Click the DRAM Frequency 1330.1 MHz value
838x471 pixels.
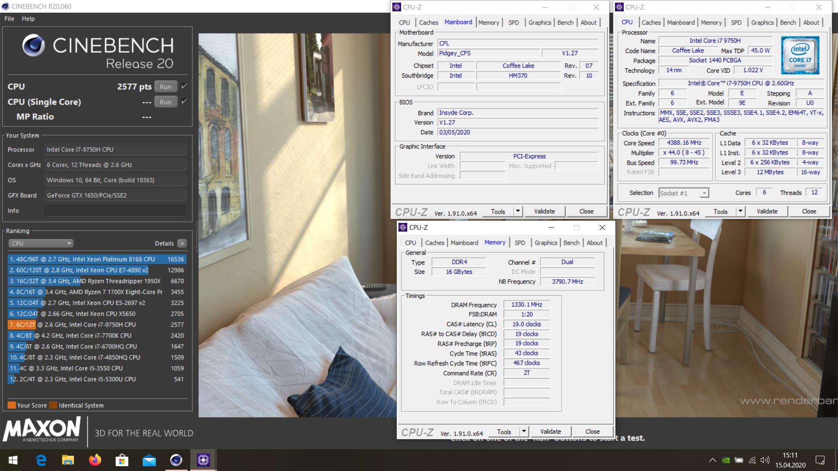(526, 304)
